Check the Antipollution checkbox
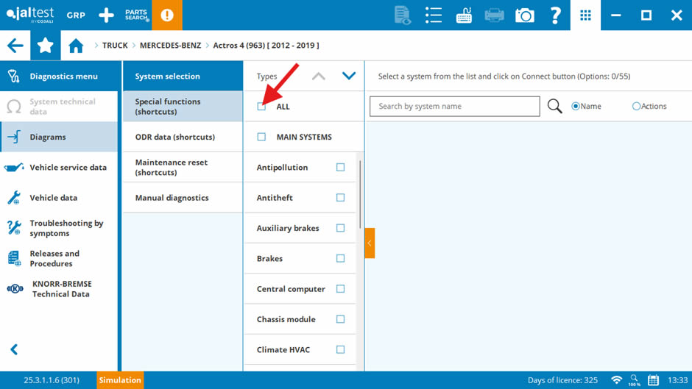Screen dimensions: 692x389 (340, 167)
